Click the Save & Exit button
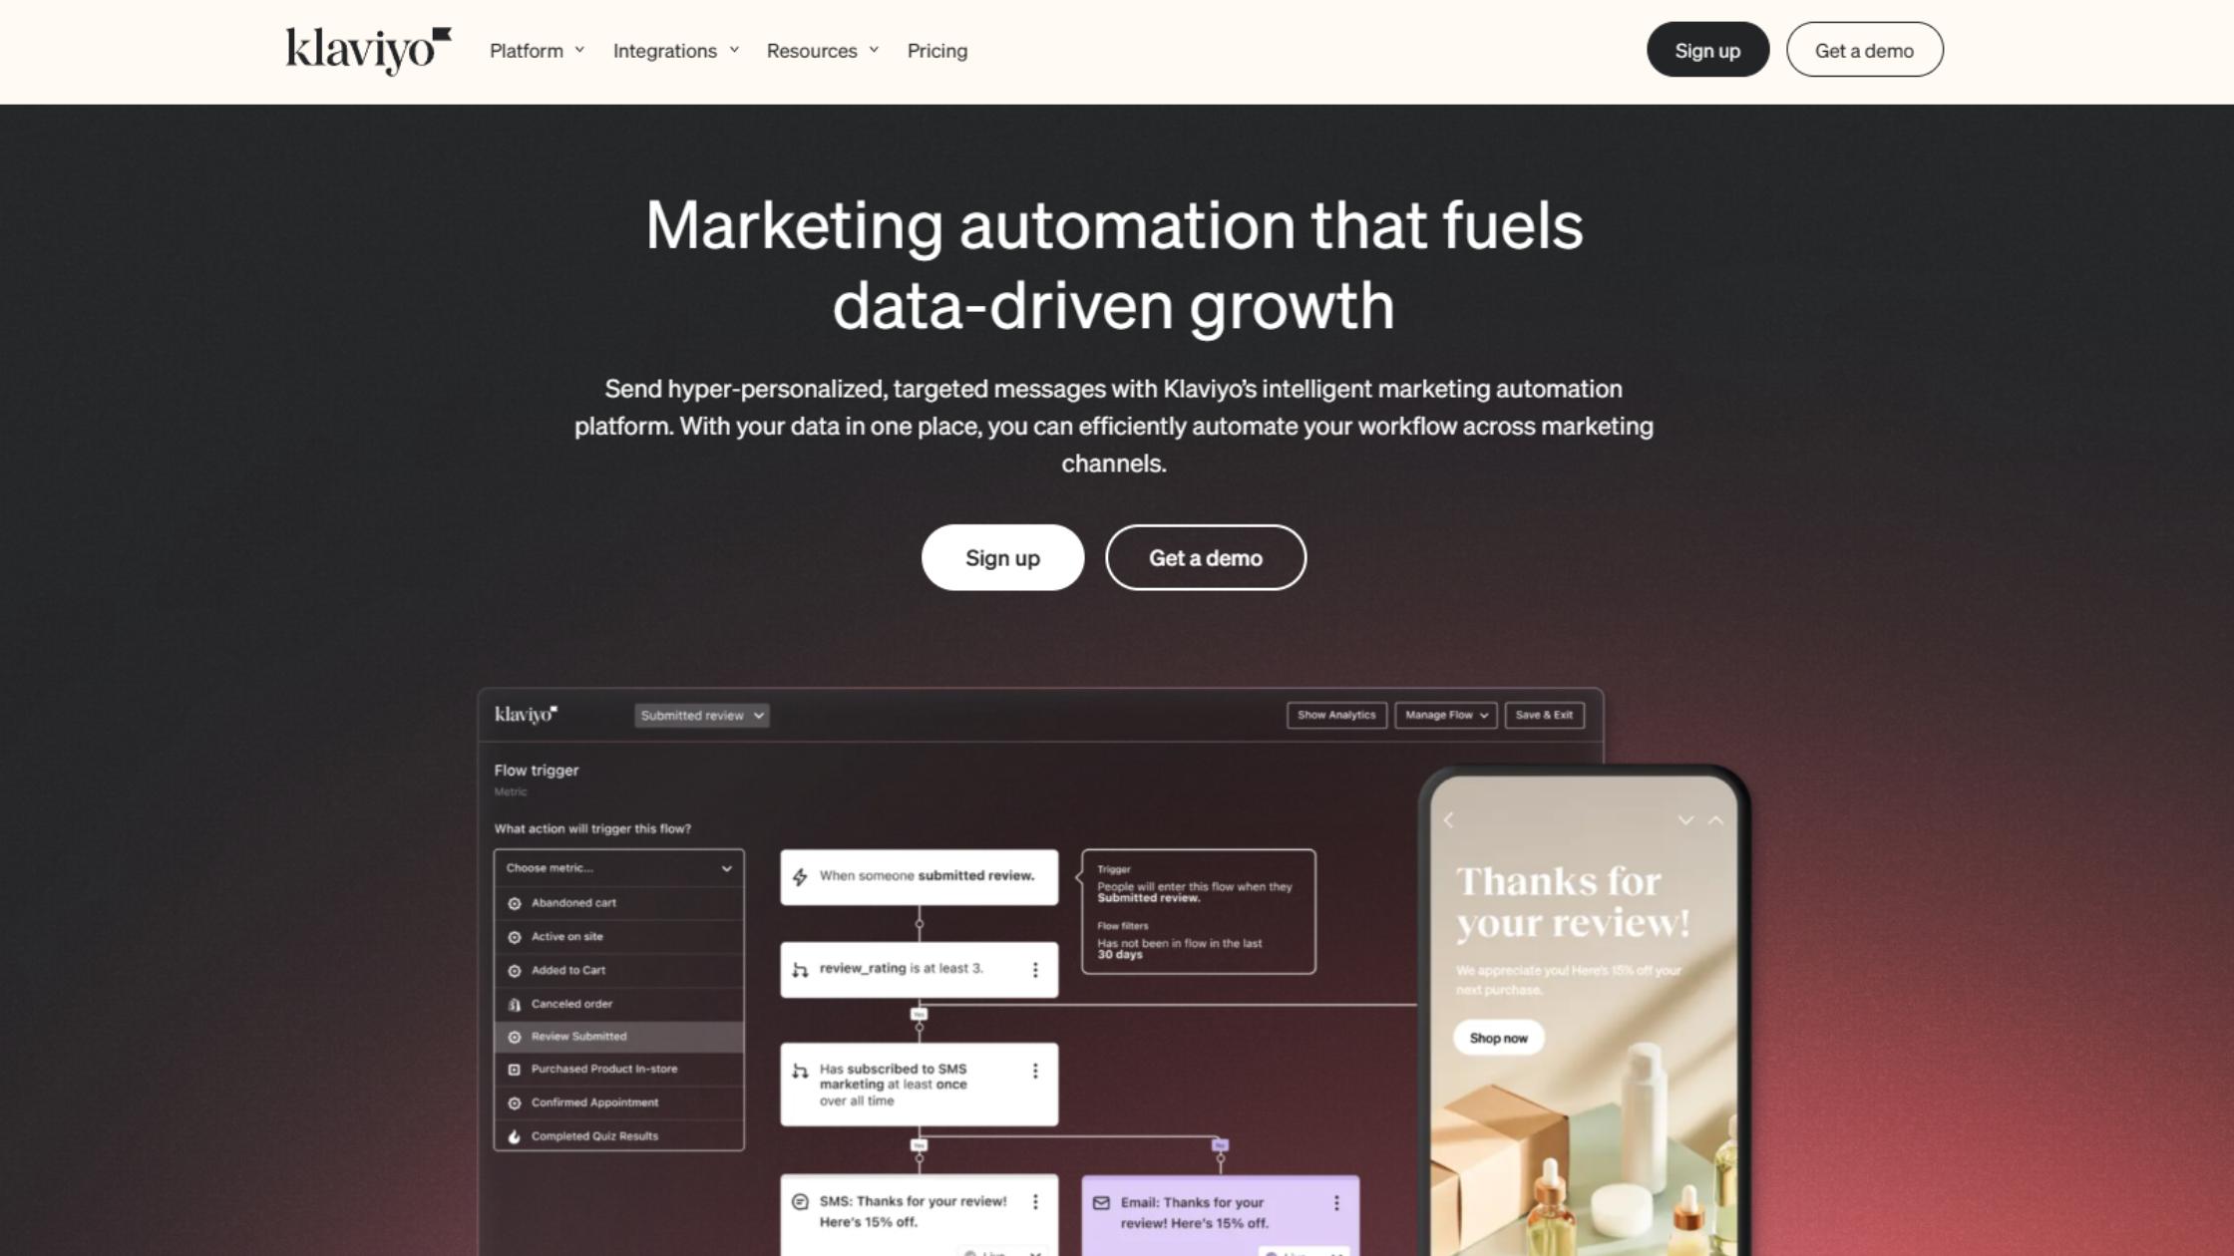Image resolution: width=2234 pixels, height=1256 pixels. [1544, 715]
